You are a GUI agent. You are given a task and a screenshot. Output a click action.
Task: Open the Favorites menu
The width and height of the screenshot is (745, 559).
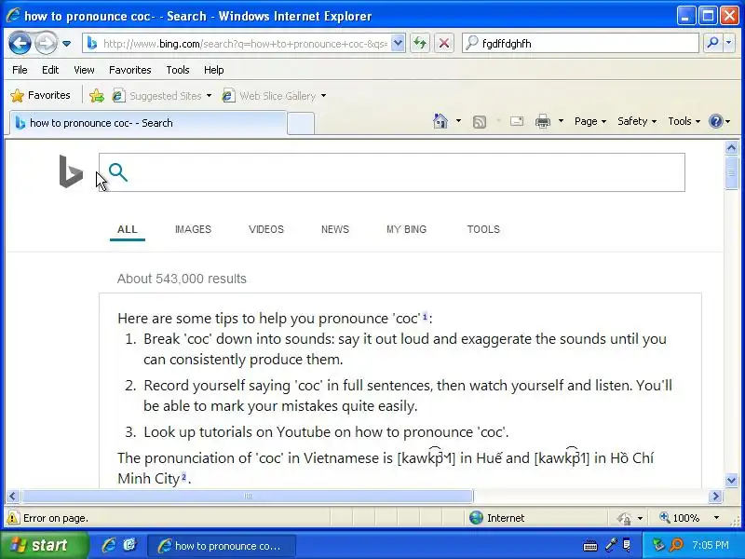tap(130, 70)
